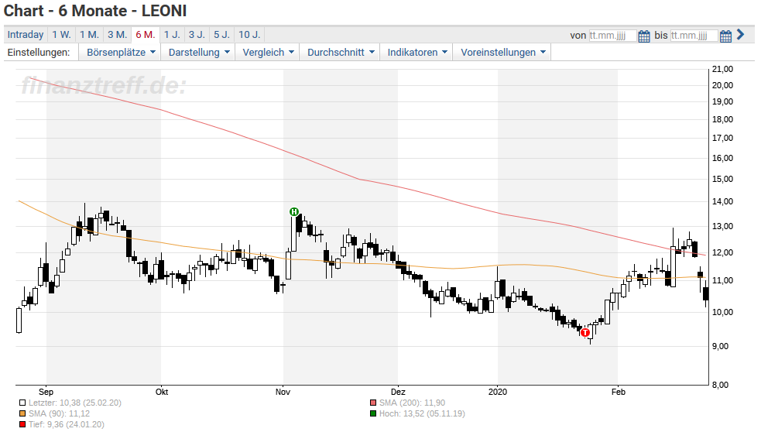The width and height of the screenshot is (761, 432).
Task: Click the green H high marker
Action: (x=293, y=211)
